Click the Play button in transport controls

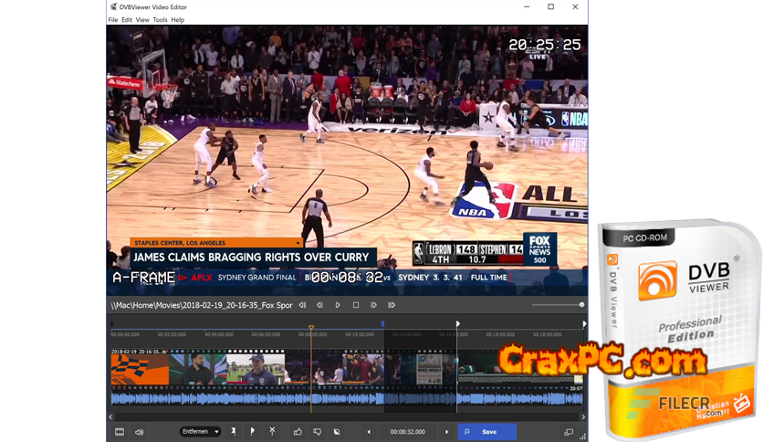[x=338, y=305]
